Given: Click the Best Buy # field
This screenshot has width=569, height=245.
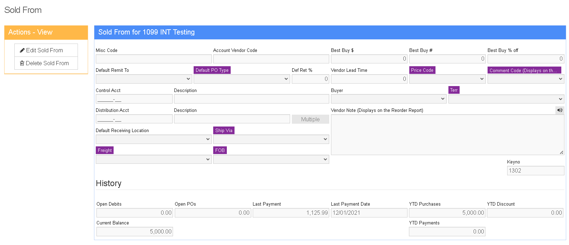Looking at the screenshot, I should coord(447,59).
